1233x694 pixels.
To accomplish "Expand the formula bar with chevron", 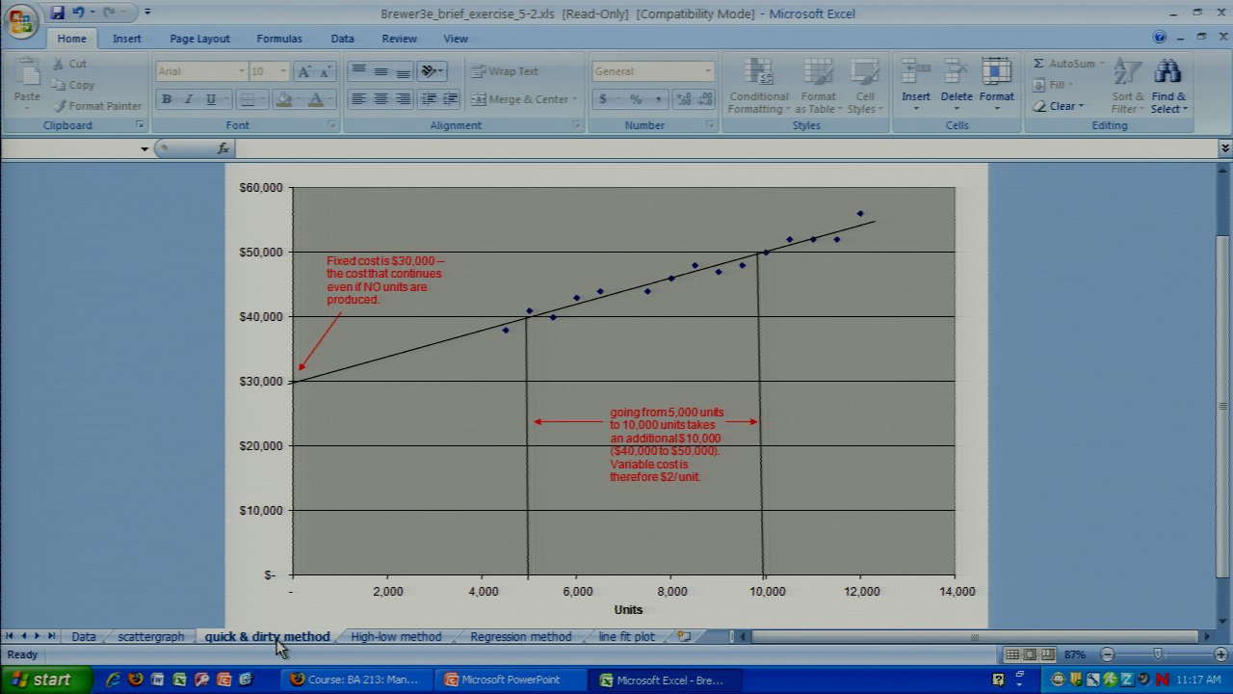I will click(x=1224, y=148).
